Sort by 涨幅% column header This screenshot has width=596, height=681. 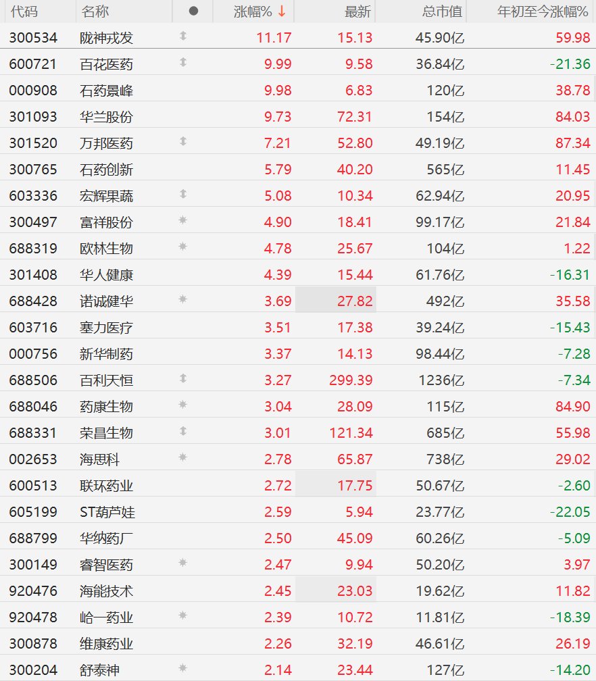click(x=259, y=11)
